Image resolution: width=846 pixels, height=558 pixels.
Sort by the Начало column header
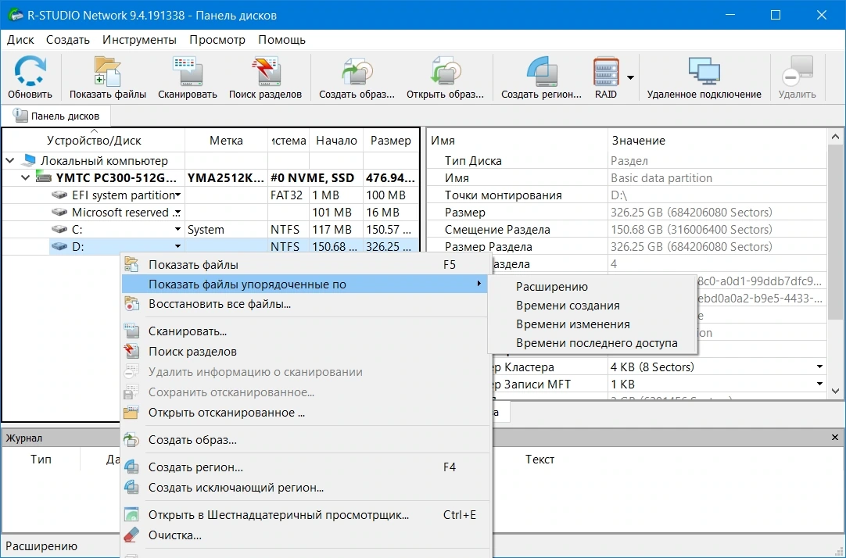point(336,141)
